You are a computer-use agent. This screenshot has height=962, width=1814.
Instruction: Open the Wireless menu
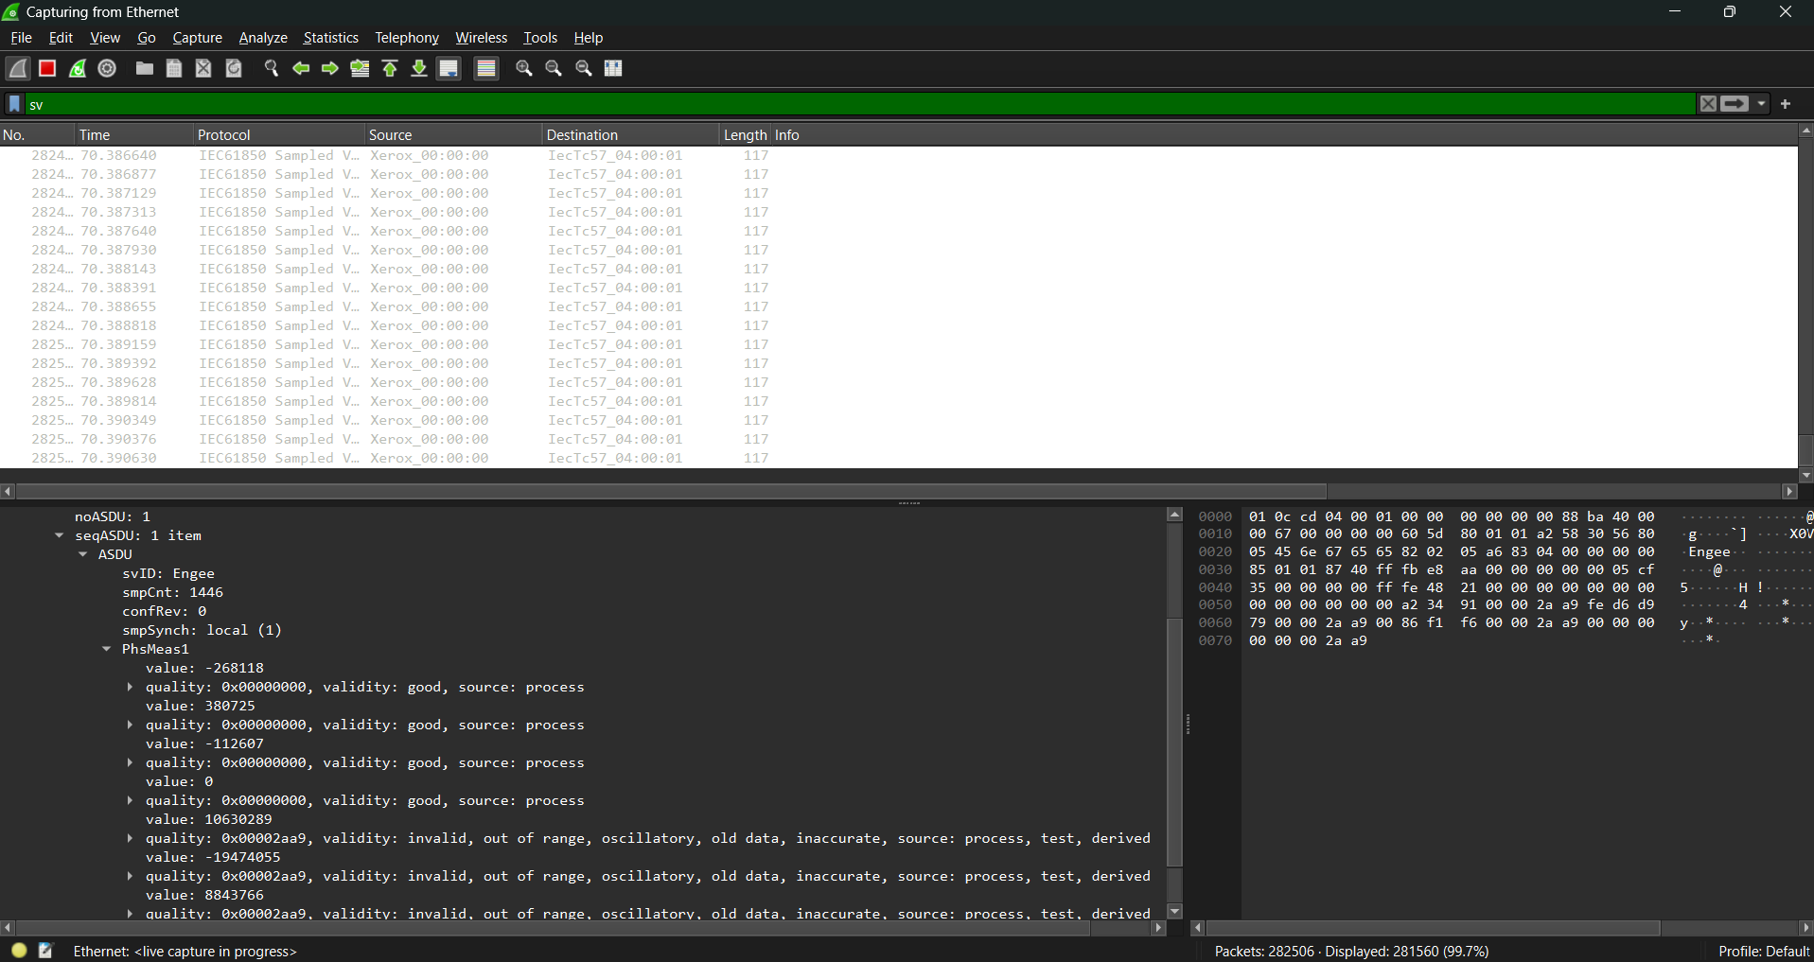coord(481,38)
